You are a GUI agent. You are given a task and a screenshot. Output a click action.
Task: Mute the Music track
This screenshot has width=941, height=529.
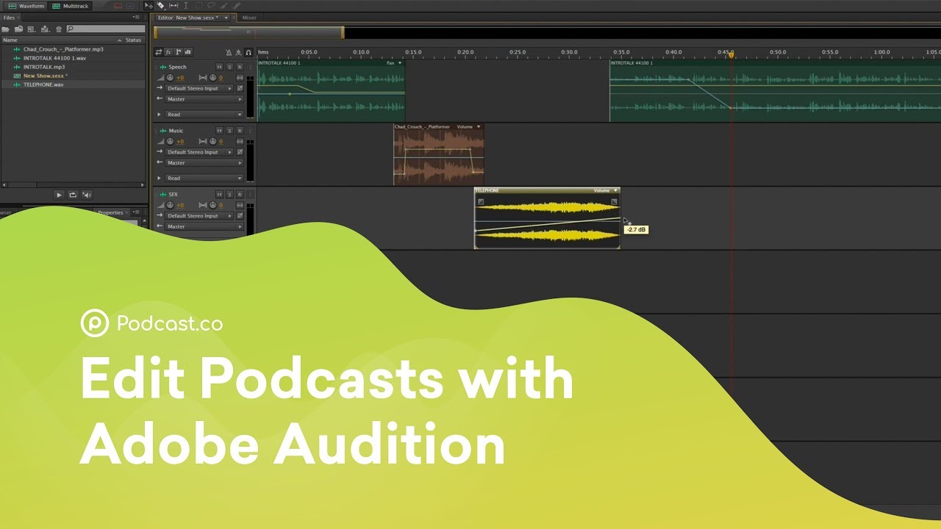click(219, 131)
